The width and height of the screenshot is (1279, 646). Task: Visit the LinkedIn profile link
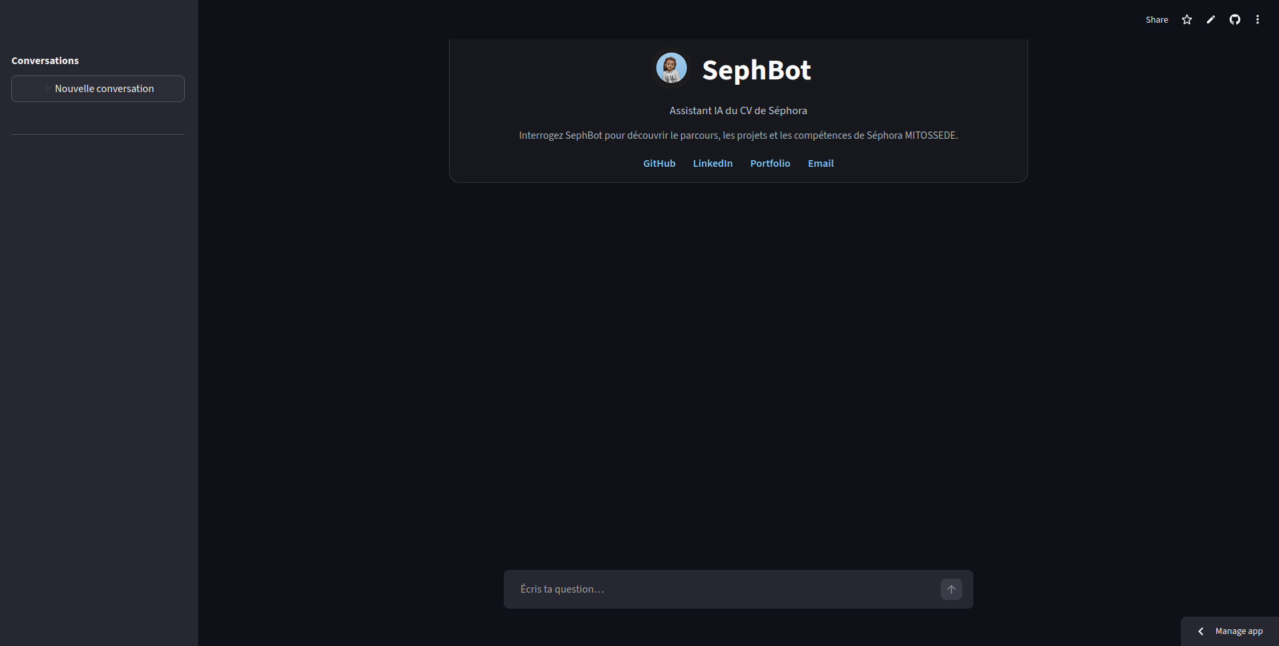coord(713,163)
